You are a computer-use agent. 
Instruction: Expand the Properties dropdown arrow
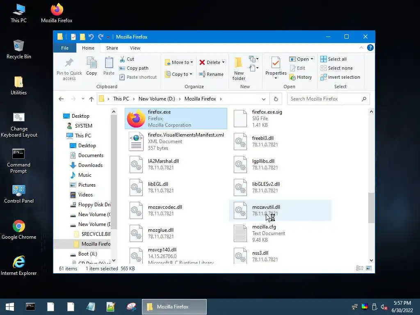(276, 78)
